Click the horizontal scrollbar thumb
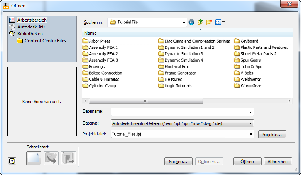301x175 pixels. [x=146, y=101]
